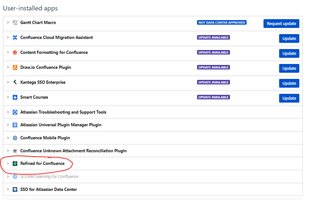Image resolution: width=313 pixels, height=200 pixels.
Task: Click Update Available badge for Content Formatting
Action: coord(213,52)
